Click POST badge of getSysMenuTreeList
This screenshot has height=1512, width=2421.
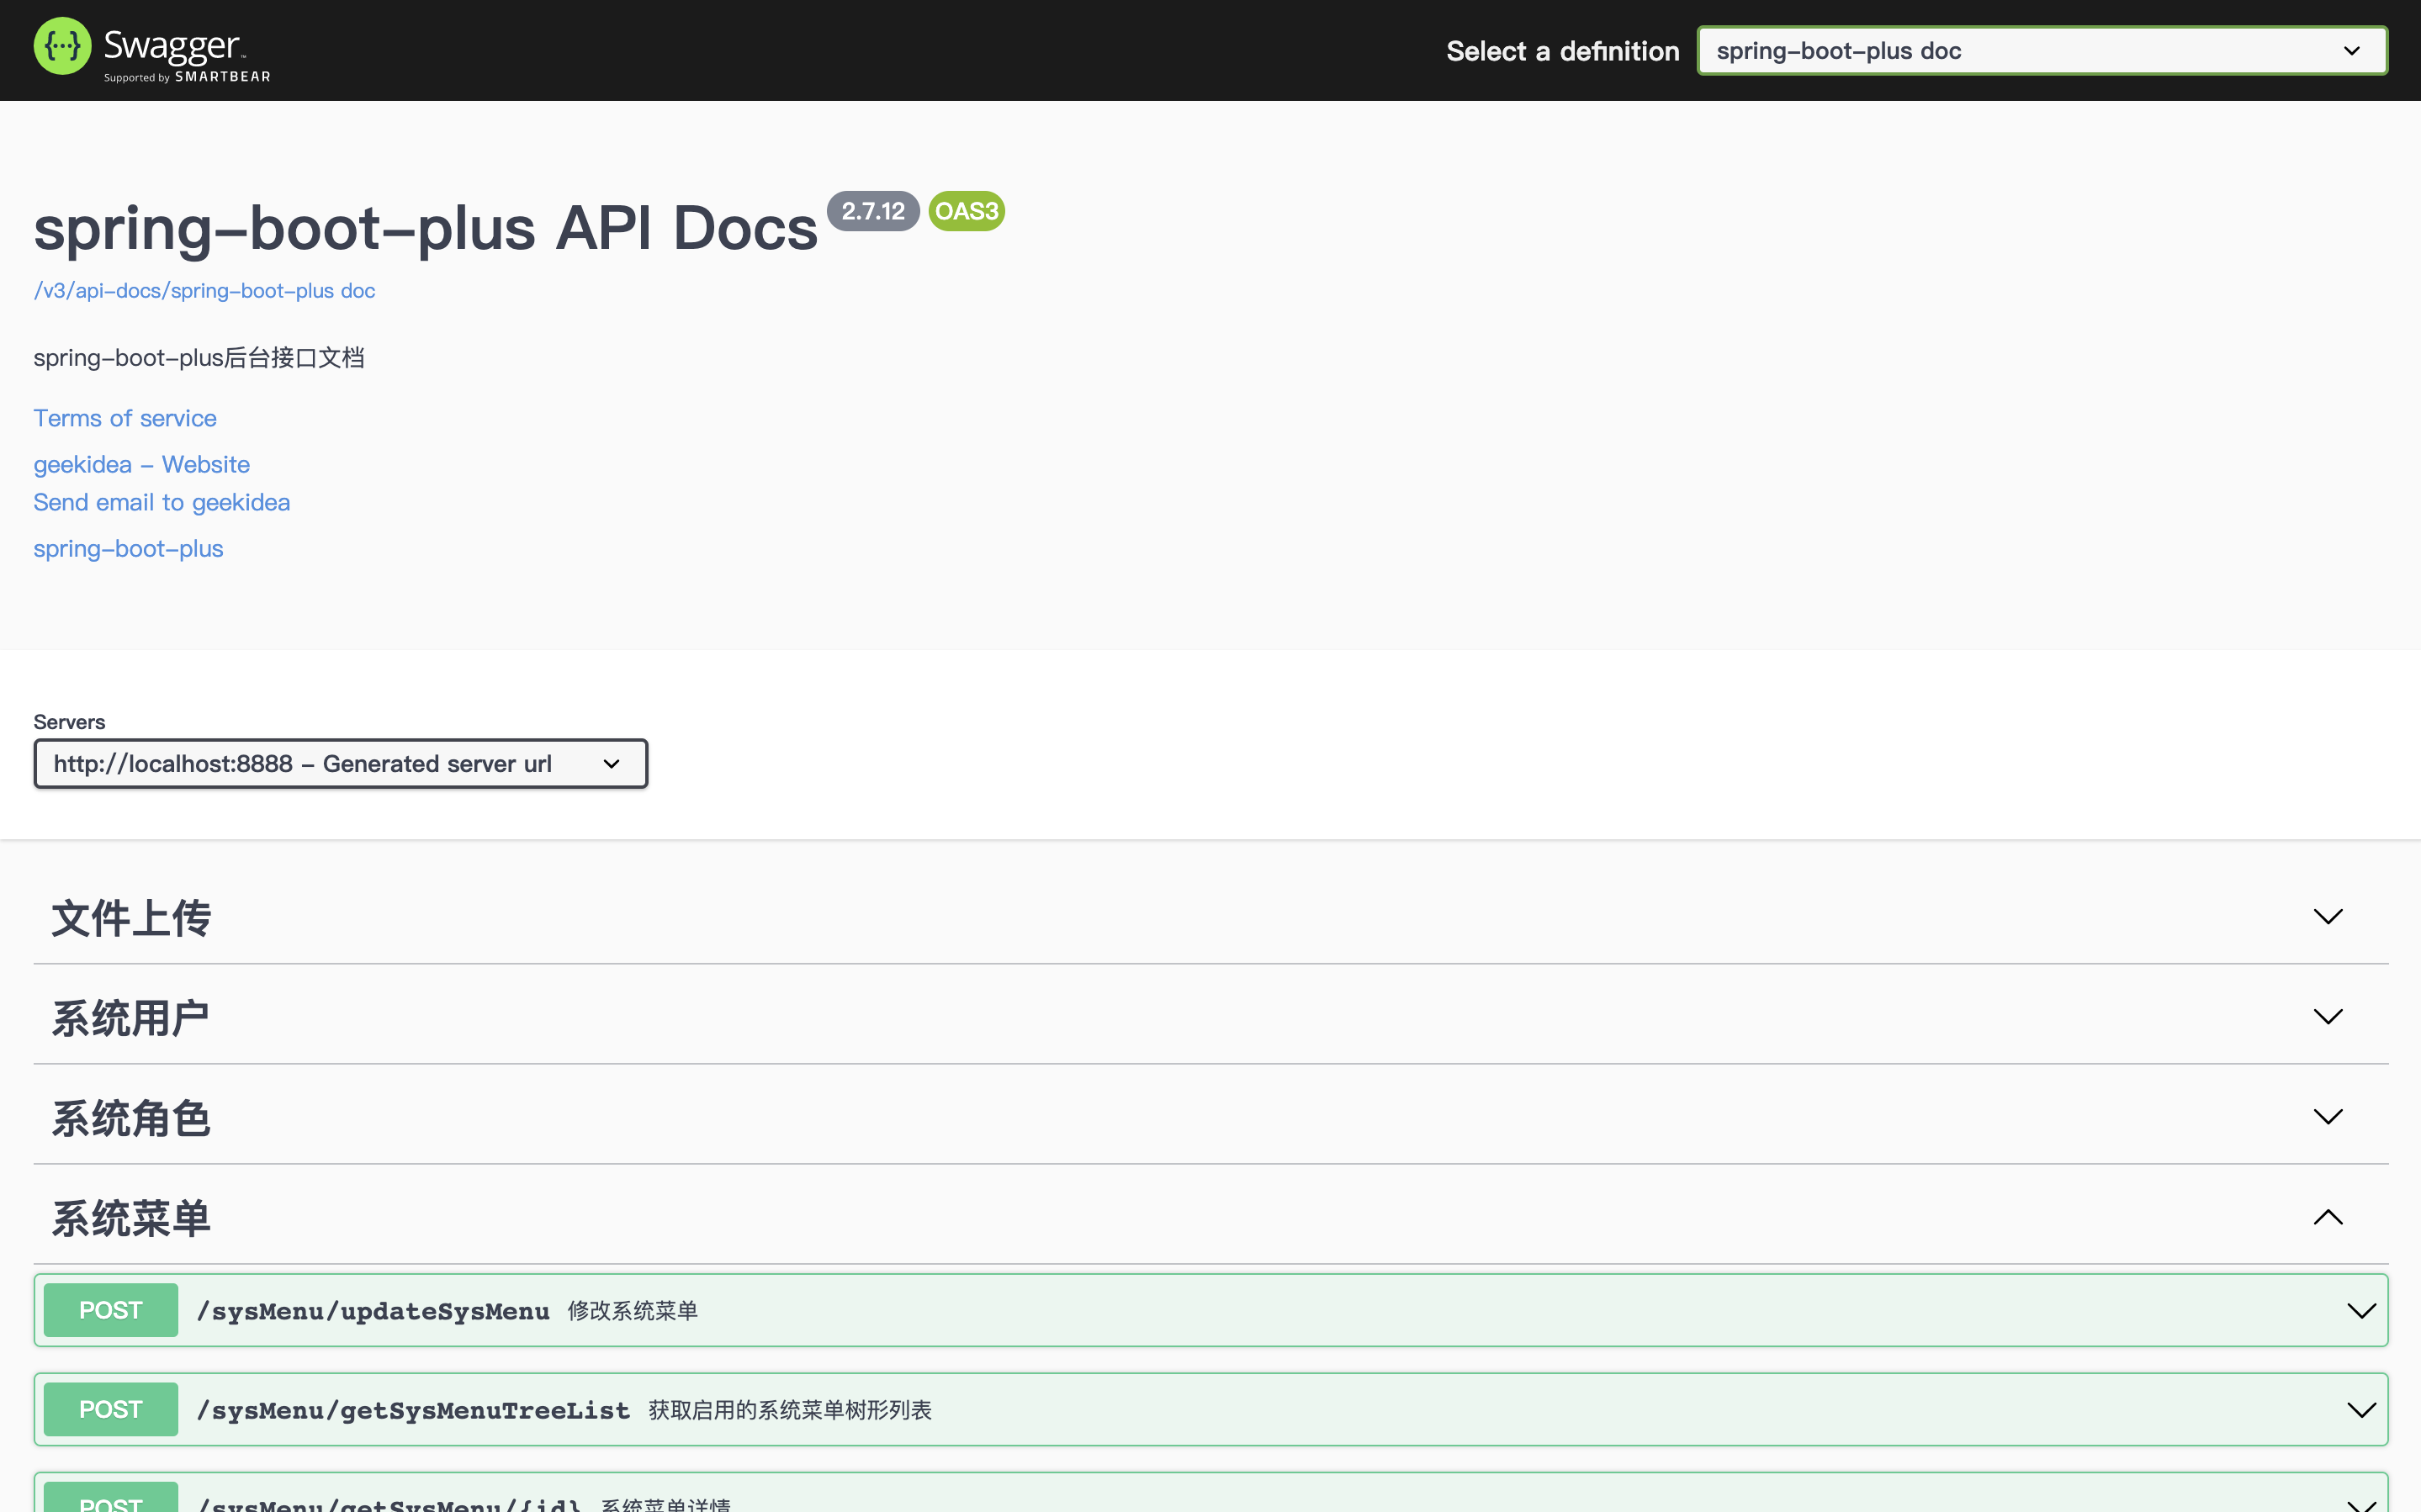(x=111, y=1409)
